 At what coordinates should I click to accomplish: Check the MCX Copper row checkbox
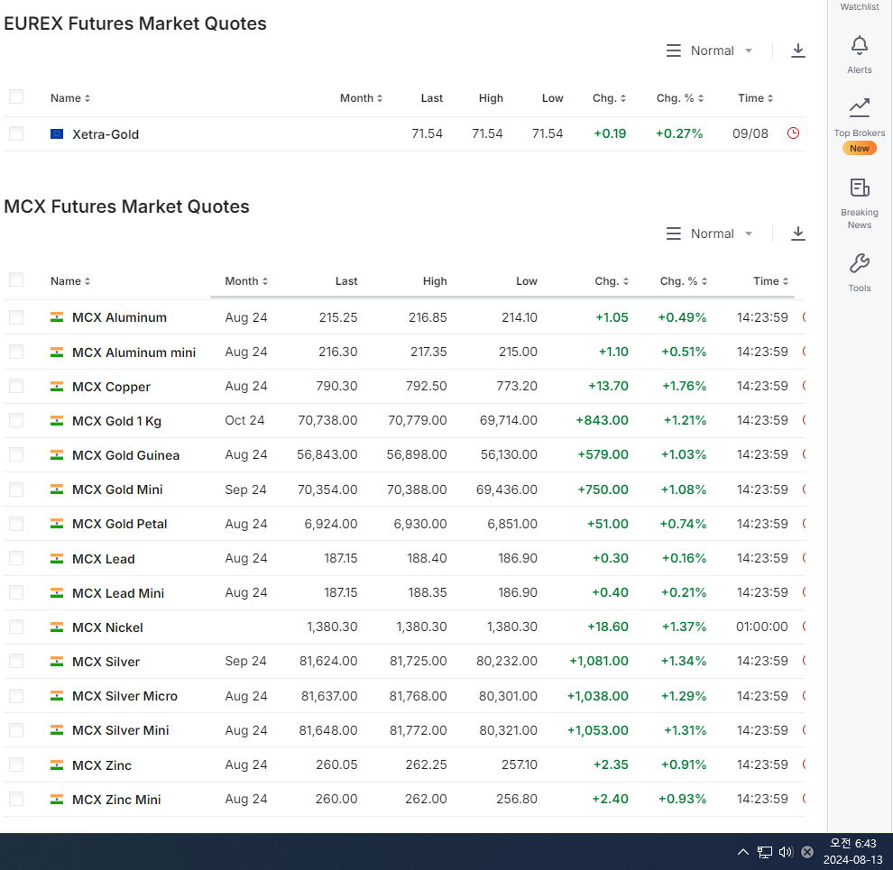click(16, 386)
